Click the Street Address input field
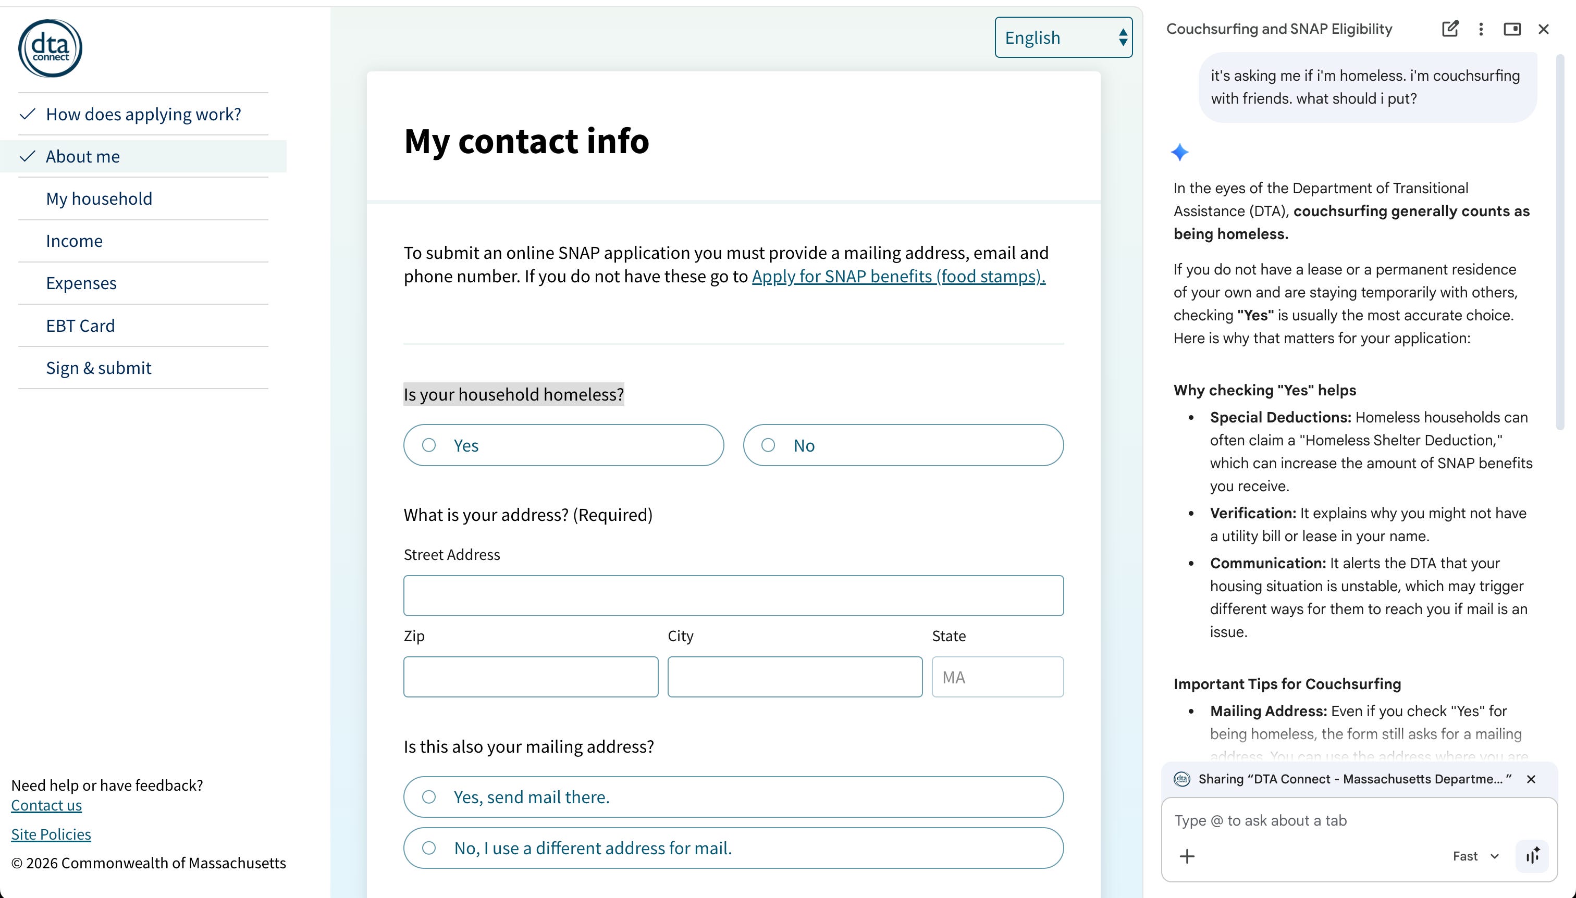This screenshot has height=898, width=1576. 734,596
